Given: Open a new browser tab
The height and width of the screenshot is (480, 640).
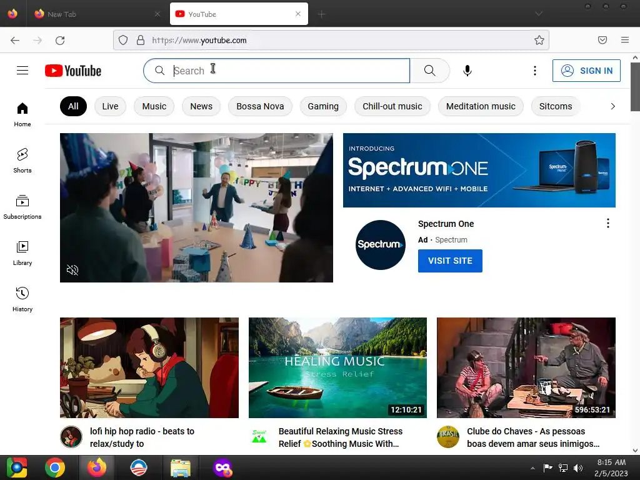Looking at the screenshot, I should [x=321, y=14].
